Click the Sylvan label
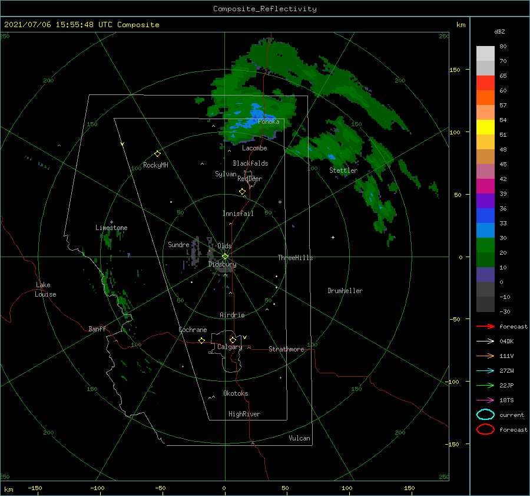This screenshot has width=530, height=496. 226,174
